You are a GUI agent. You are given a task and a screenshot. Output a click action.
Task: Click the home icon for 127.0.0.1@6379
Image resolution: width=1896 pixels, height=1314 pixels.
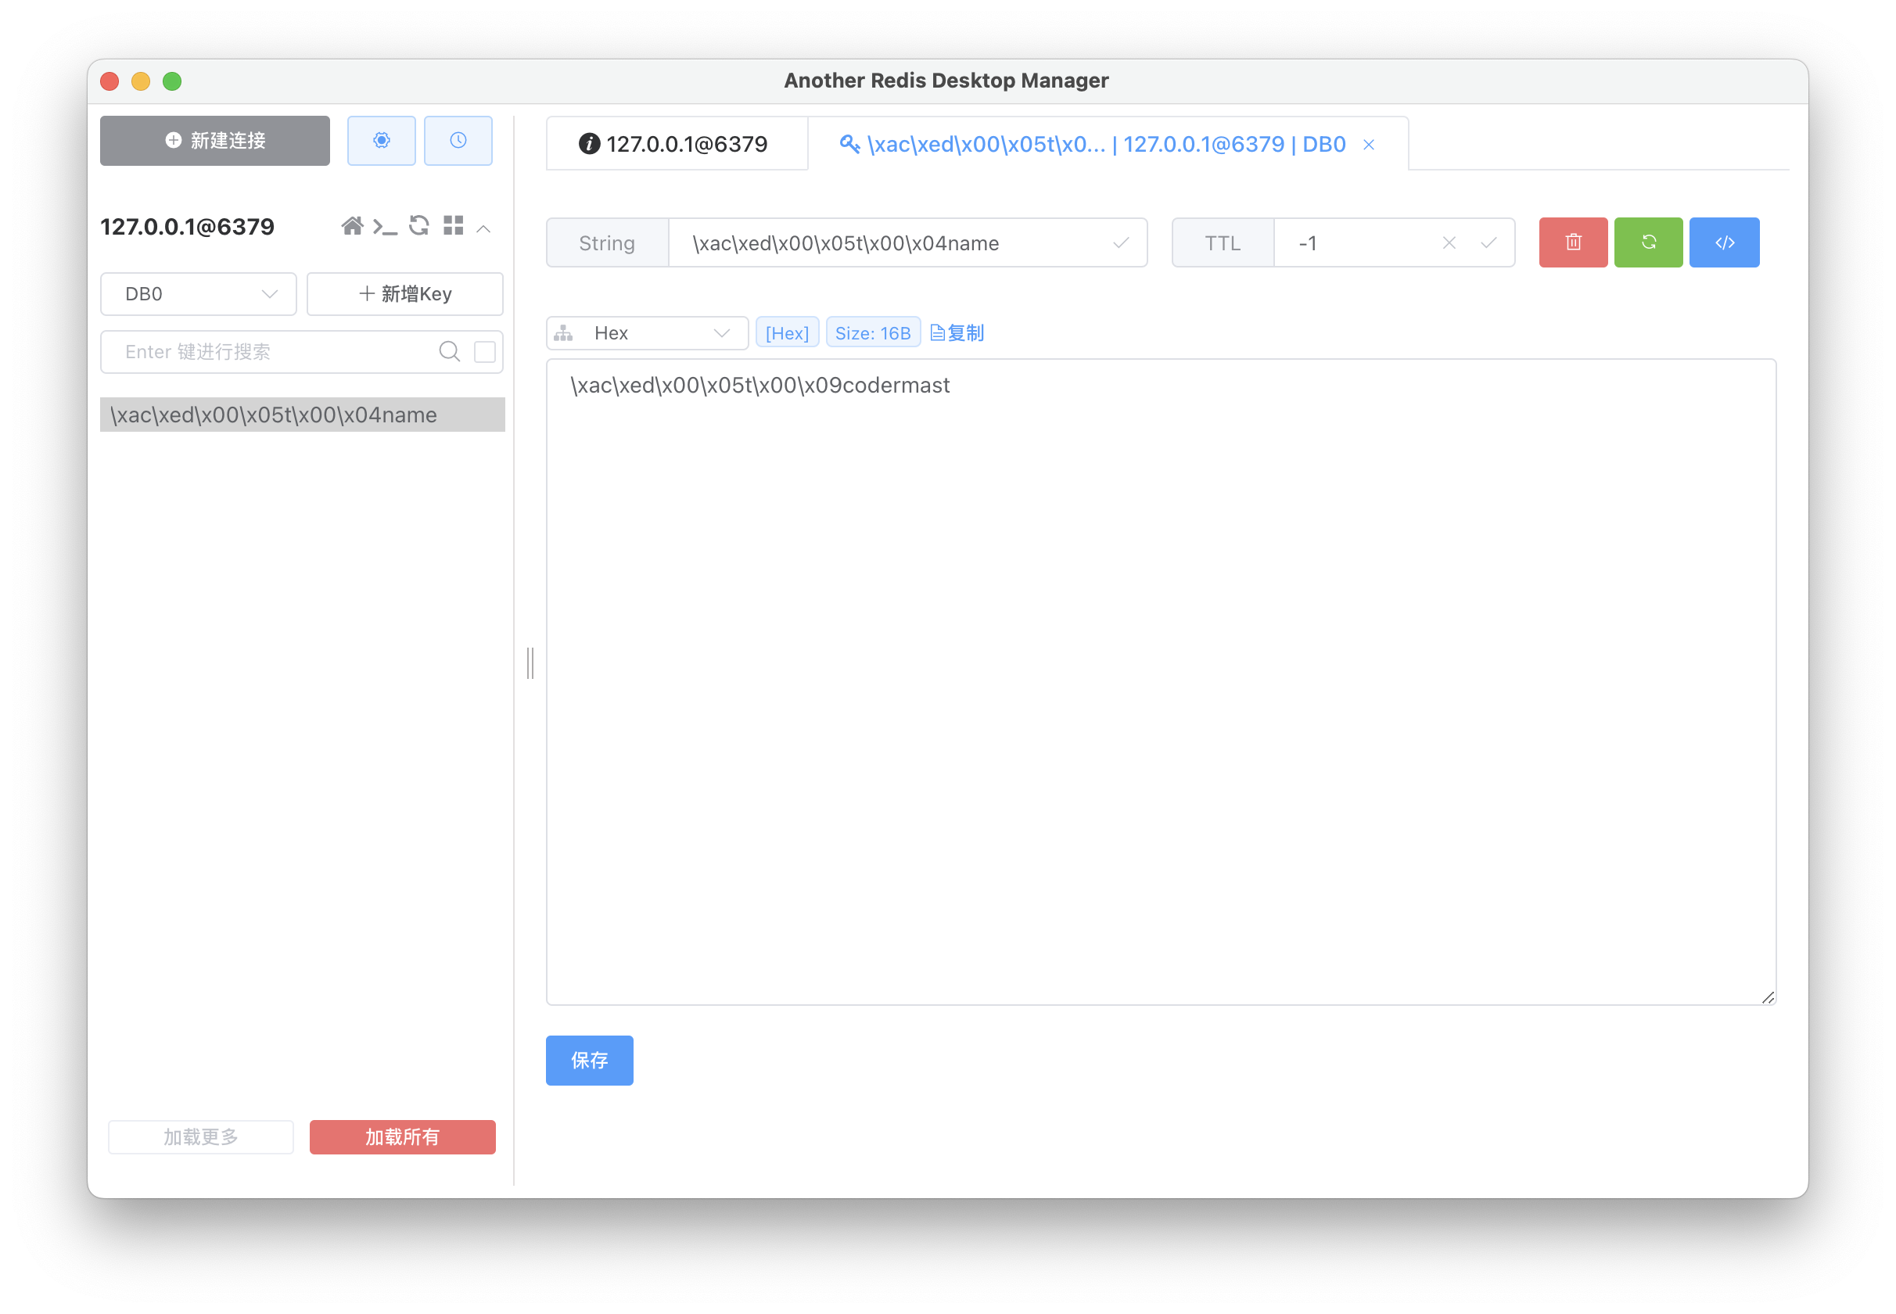pos(352,226)
